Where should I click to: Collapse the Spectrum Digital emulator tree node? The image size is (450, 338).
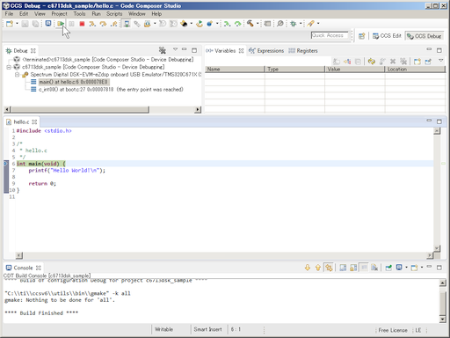tap(17, 75)
